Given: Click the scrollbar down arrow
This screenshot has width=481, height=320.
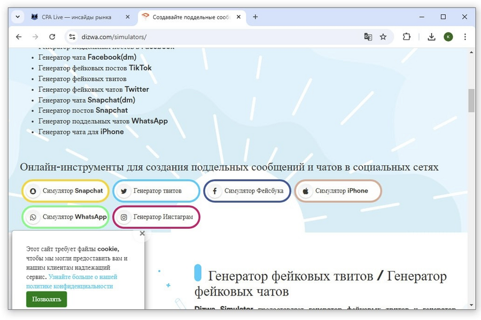Looking at the screenshot, I should point(471,305).
